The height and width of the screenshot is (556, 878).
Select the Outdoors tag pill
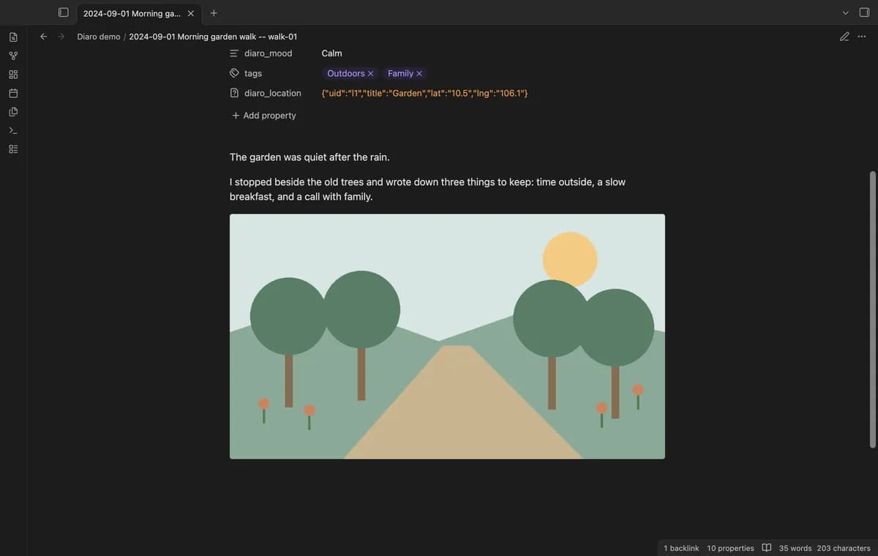click(x=345, y=73)
